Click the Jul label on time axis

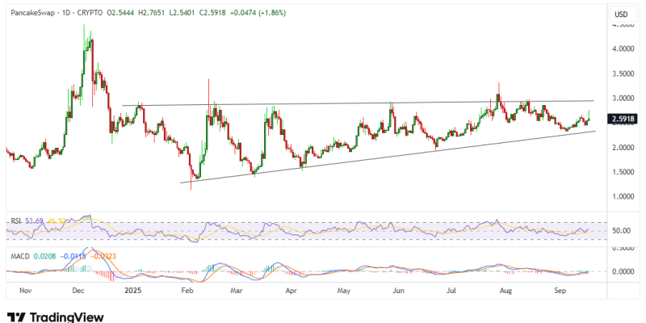pos(451,291)
